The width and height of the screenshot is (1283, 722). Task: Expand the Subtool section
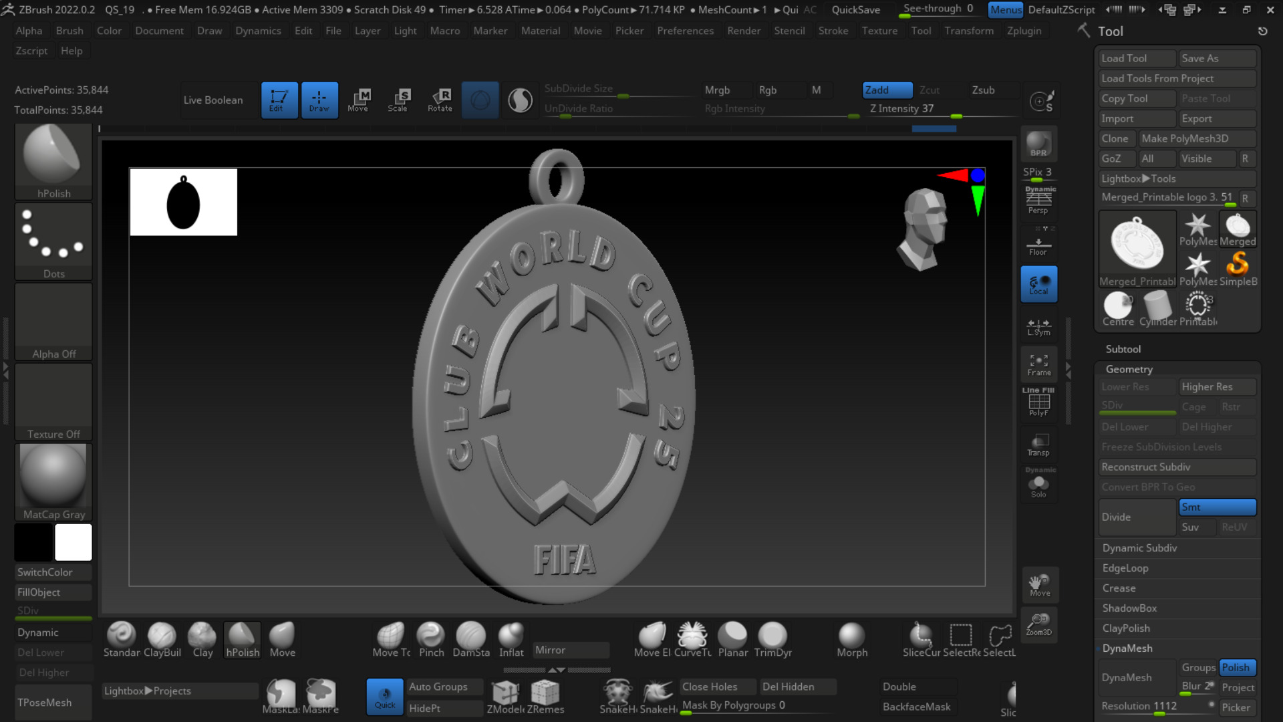[1123, 349]
